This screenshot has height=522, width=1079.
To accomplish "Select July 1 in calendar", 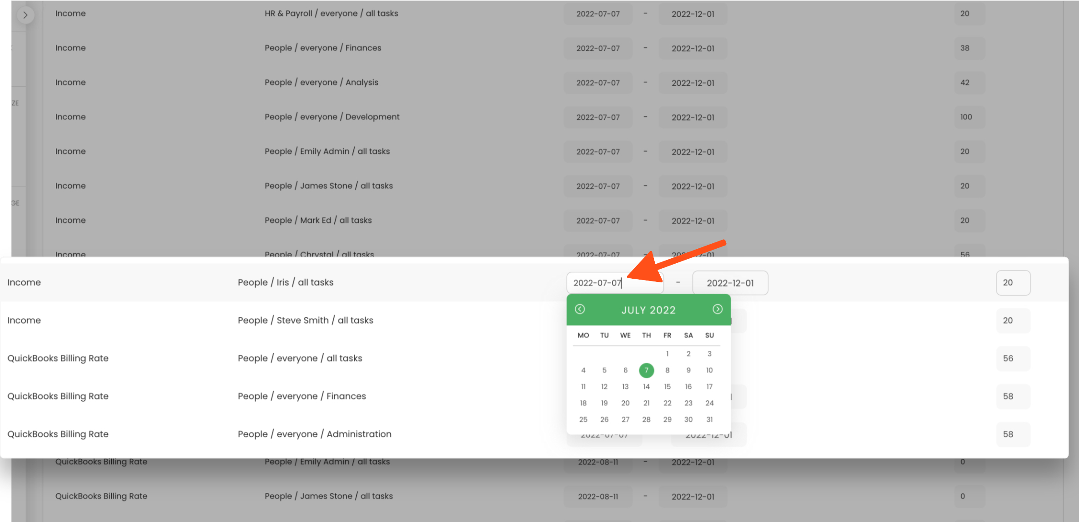I will pyautogui.click(x=667, y=354).
